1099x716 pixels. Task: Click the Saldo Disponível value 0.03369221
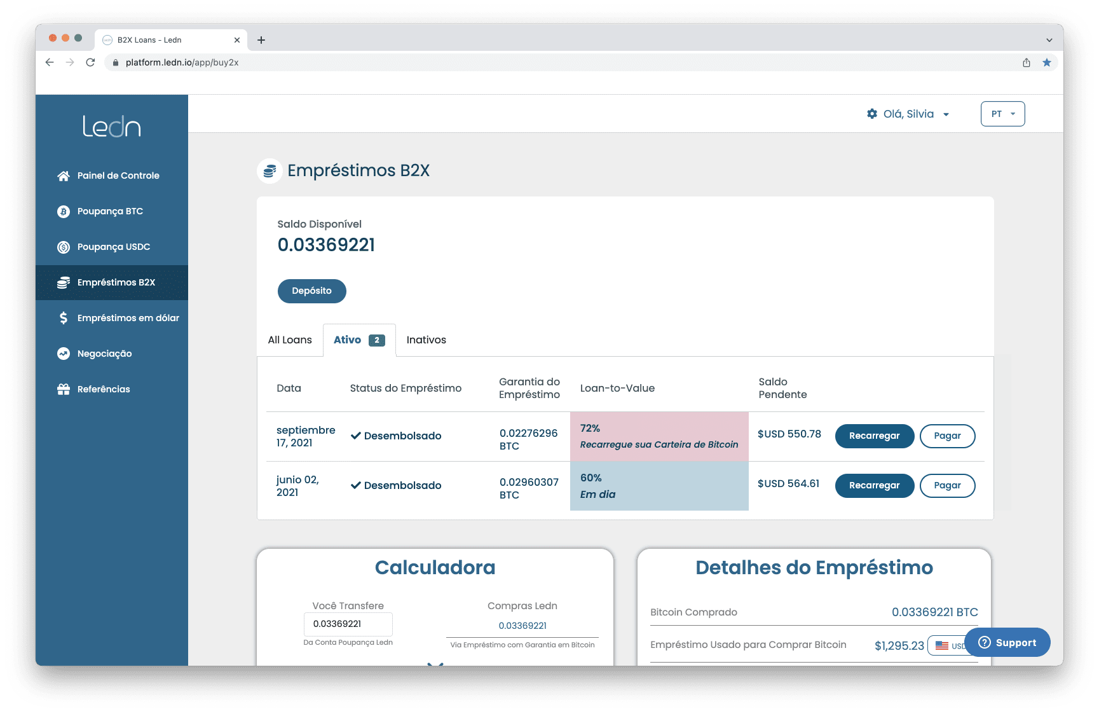(x=326, y=245)
